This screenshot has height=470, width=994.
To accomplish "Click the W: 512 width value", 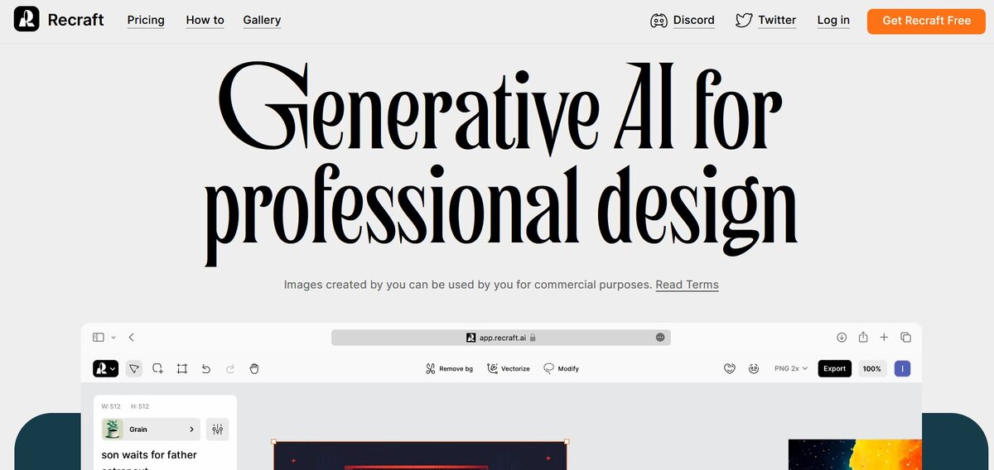I will point(111,406).
